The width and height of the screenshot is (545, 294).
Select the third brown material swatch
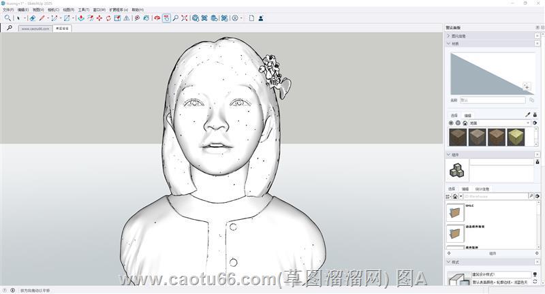coord(497,137)
